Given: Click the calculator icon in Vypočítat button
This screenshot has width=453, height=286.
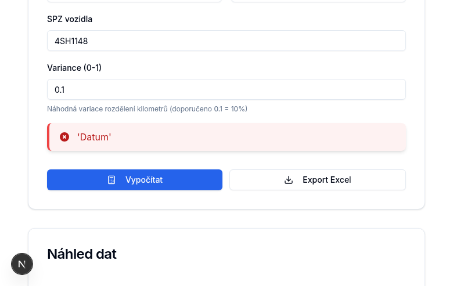Looking at the screenshot, I should 112,180.
